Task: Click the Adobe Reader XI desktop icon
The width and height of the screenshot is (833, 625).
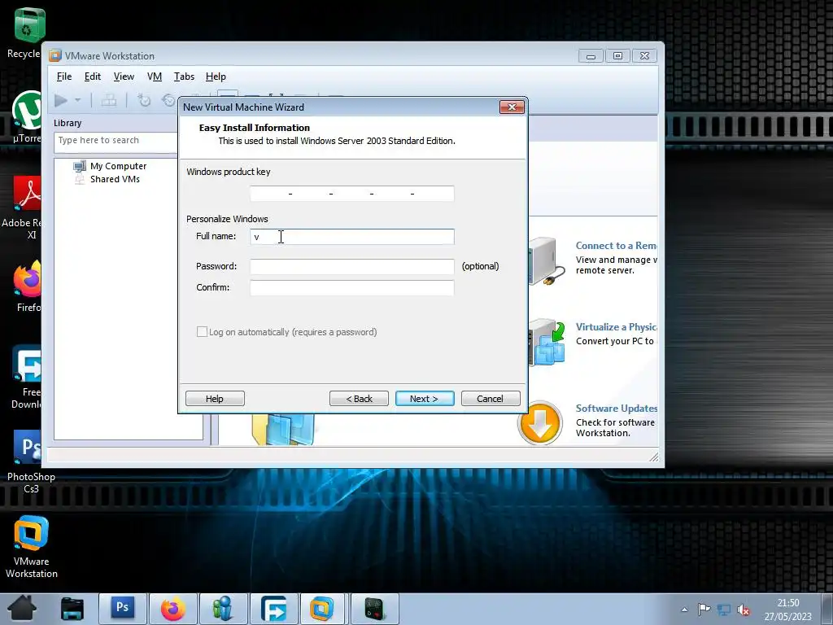Action: click(x=28, y=194)
